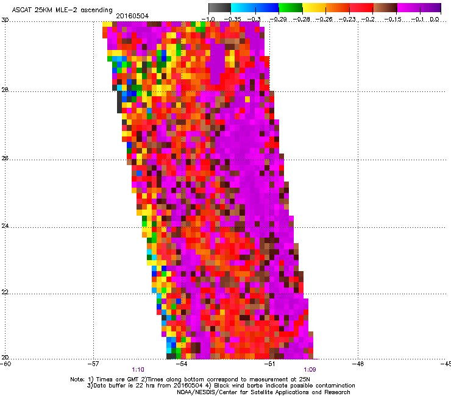This screenshot has height=396, width=451.
Task: Click the cyan-to-blue segment of the color bar
Action: (x=255, y=8)
